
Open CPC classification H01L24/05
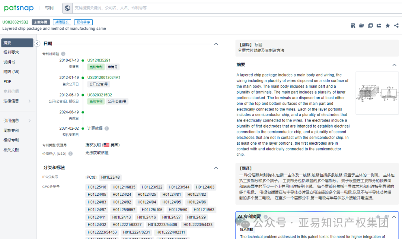point(97,194)
